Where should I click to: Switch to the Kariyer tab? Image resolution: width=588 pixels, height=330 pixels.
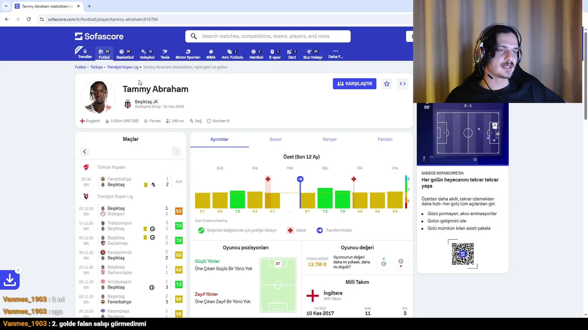click(x=330, y=139)
